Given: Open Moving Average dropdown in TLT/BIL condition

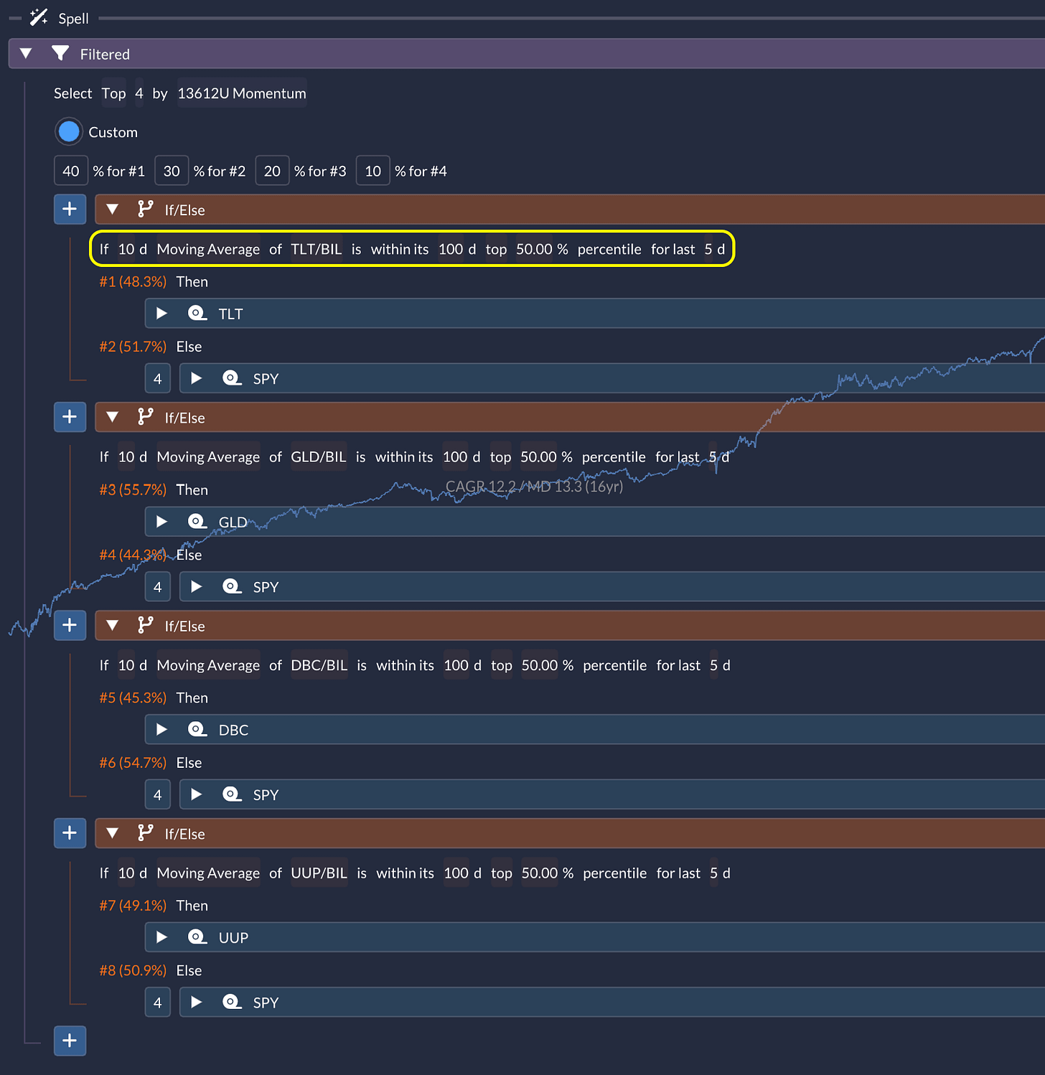Looking at the screenshot, I should [x=208, y=249].
